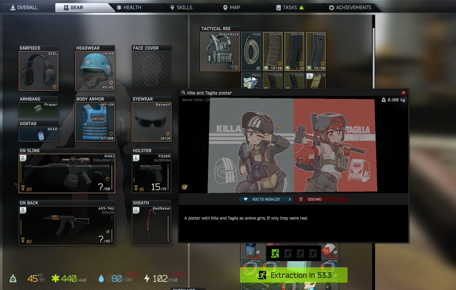Image resolution: width=456 pixels, height=290 pixels.
Task: Select the STANAG magazine
Action: (x=316, y=51)
